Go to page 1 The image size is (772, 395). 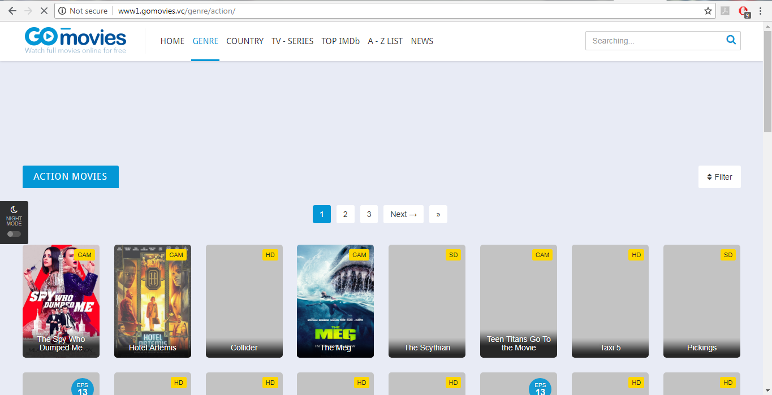(x=322, y=214)
